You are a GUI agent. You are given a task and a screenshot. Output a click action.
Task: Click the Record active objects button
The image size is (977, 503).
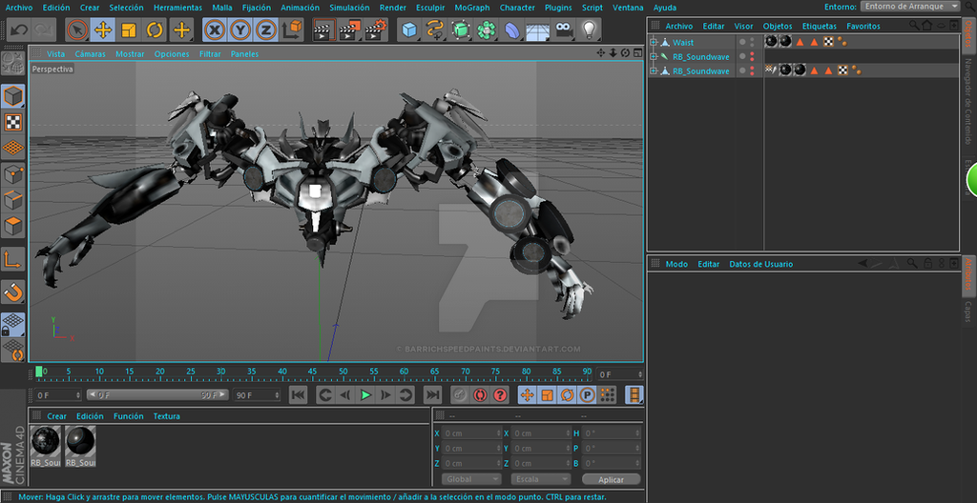pyautogui.click(x=459, y=394)
